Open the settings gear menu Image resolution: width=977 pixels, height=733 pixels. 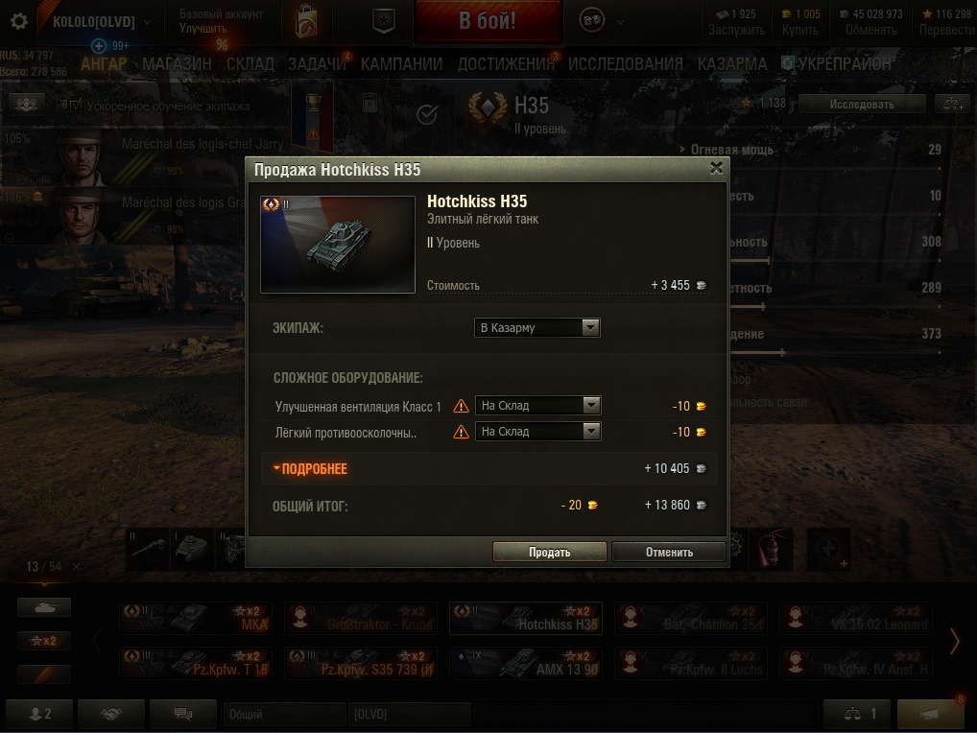click(19, 22)
